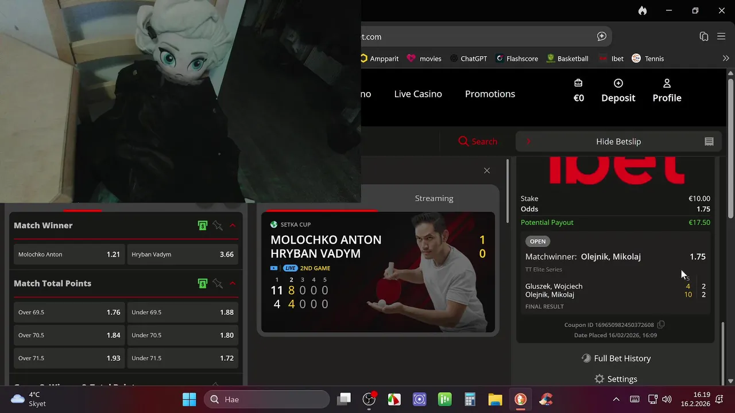Click the cash-out icon on Match Winner
This screenshot has width=735, height=413.
tap(202, 225)
